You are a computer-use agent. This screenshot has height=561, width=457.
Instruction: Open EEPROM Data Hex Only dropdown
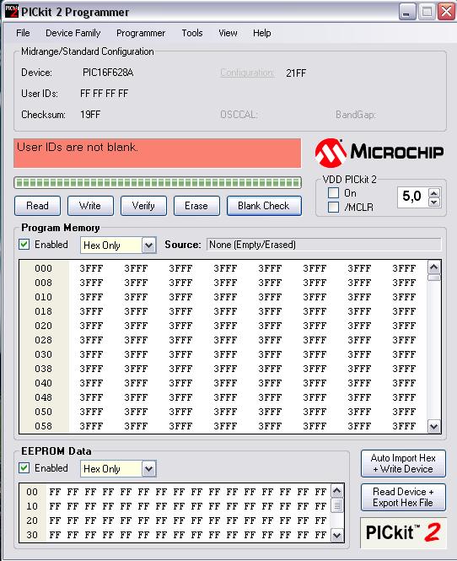[x=148, y=469]
